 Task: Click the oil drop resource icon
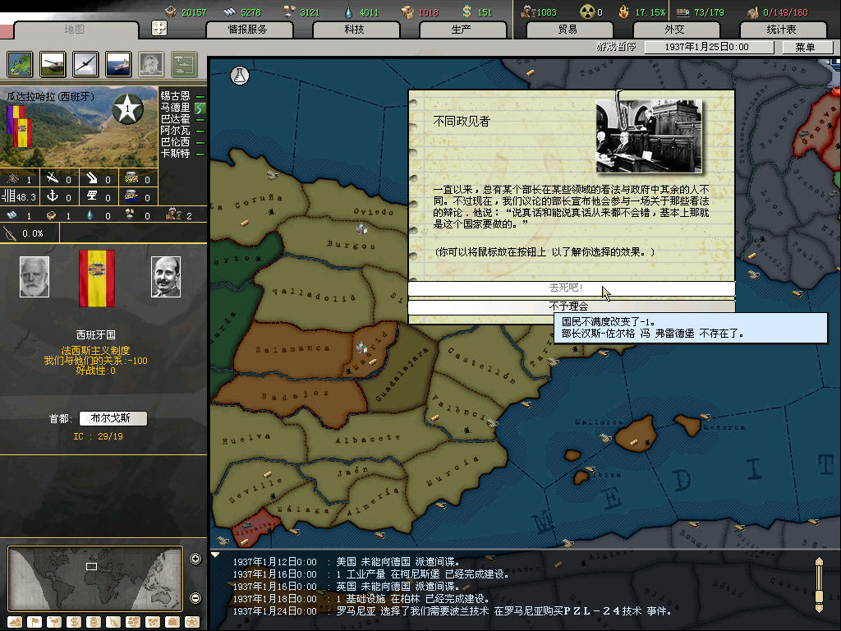(348, 12)
